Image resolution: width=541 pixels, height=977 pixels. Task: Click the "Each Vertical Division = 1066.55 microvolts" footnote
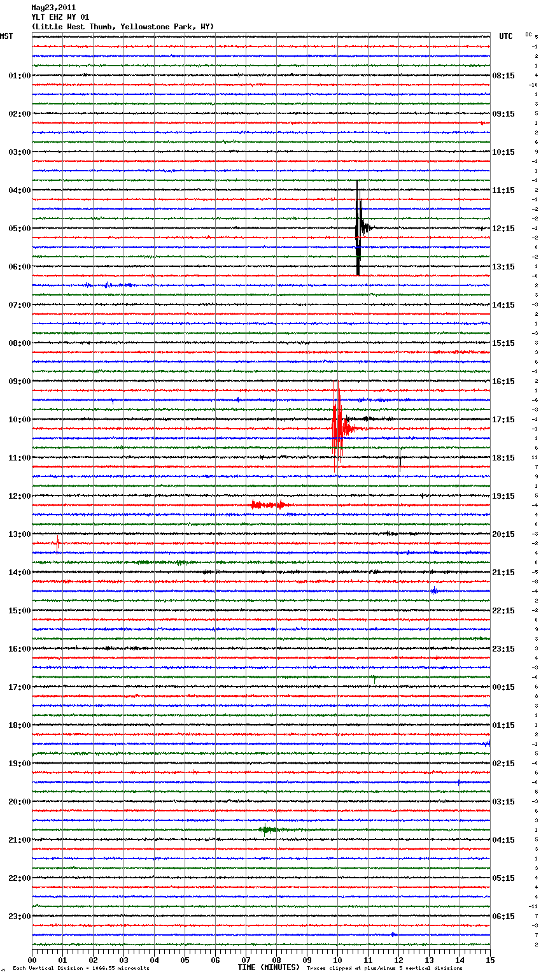(81, 968)
